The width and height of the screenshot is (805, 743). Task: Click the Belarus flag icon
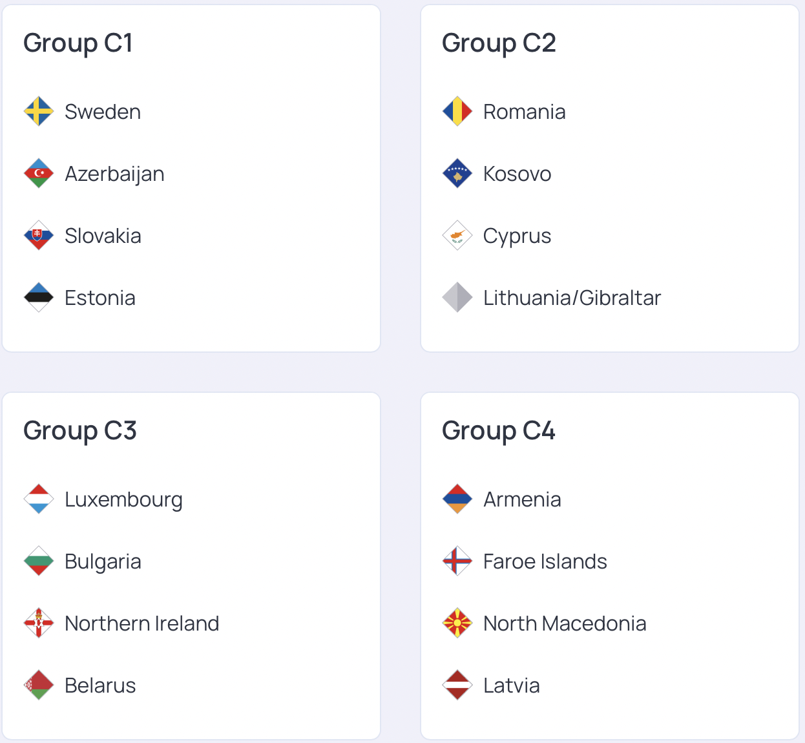click(39, 685)
